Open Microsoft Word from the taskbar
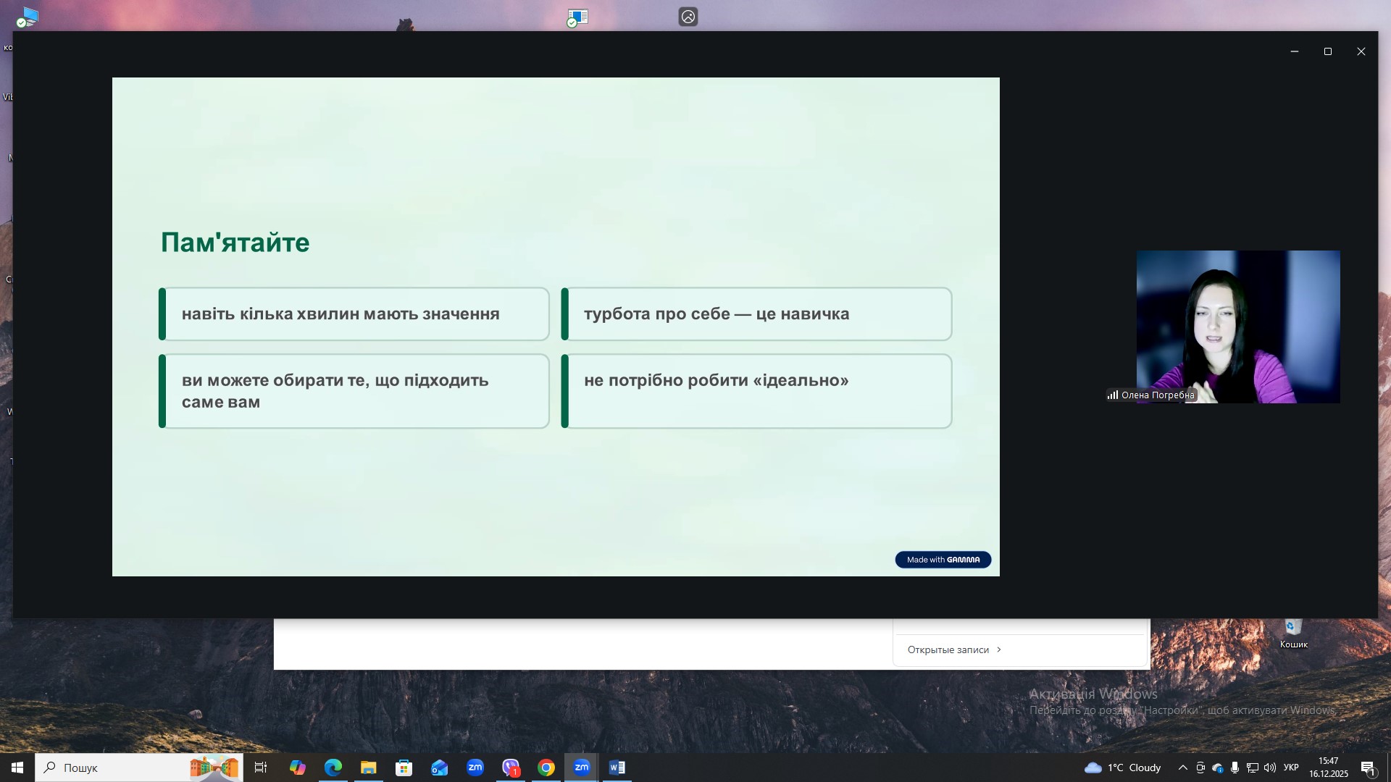The image size is (1391, 782). [x=617, y=768]
